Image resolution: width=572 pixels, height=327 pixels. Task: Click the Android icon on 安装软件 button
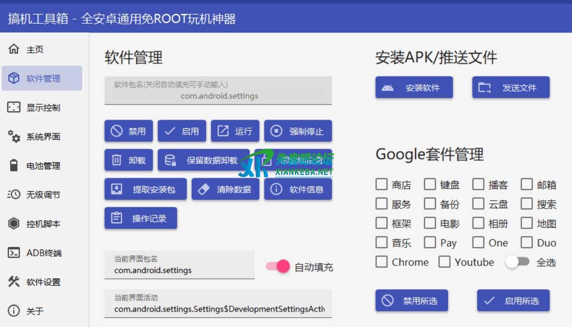(x=387, y=88)
